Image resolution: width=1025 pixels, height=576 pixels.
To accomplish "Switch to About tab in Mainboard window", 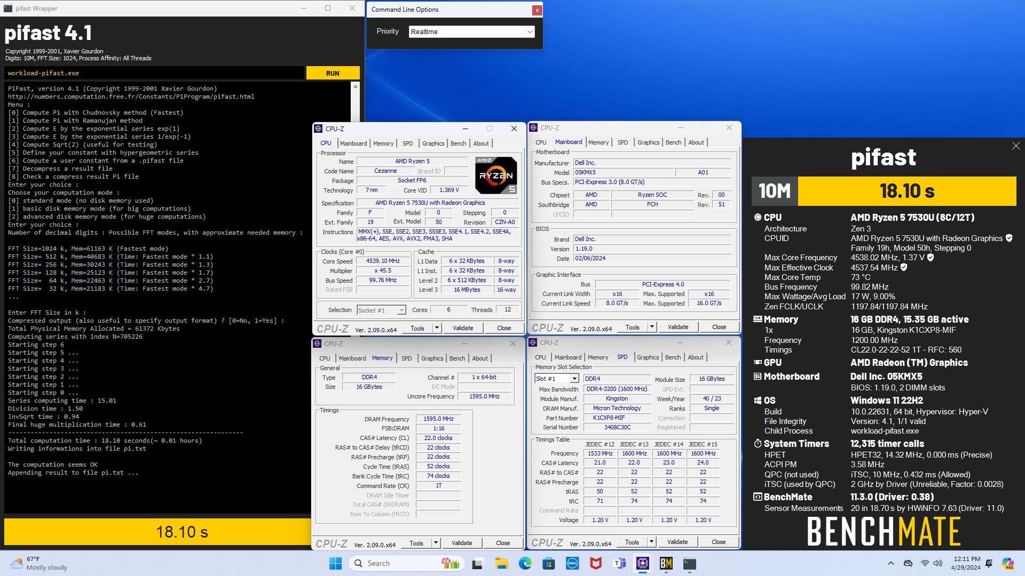I will pos(696,142).
